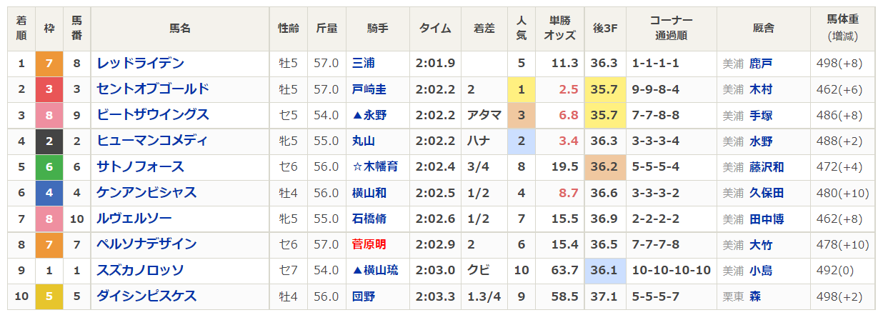Click the 馬名 column header
Viewport: 888px width, 320px height.
[180, 29]
